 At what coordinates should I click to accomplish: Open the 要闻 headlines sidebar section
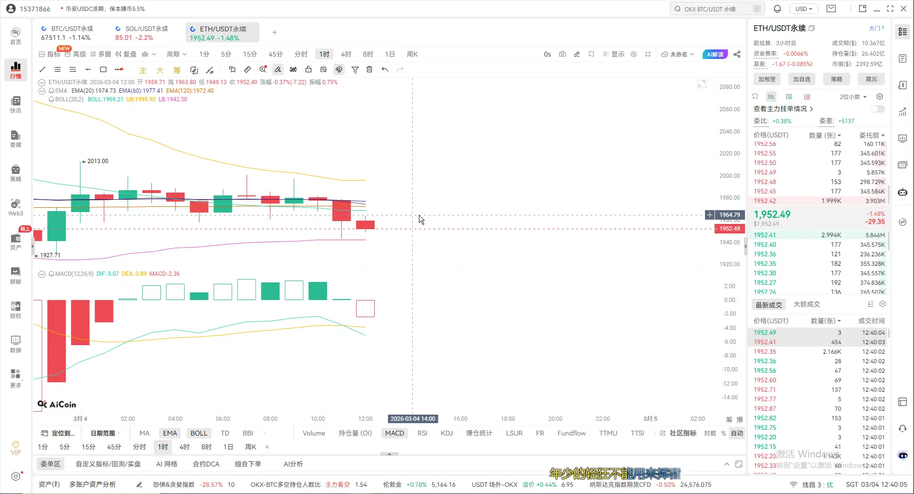tap(16, 139)
